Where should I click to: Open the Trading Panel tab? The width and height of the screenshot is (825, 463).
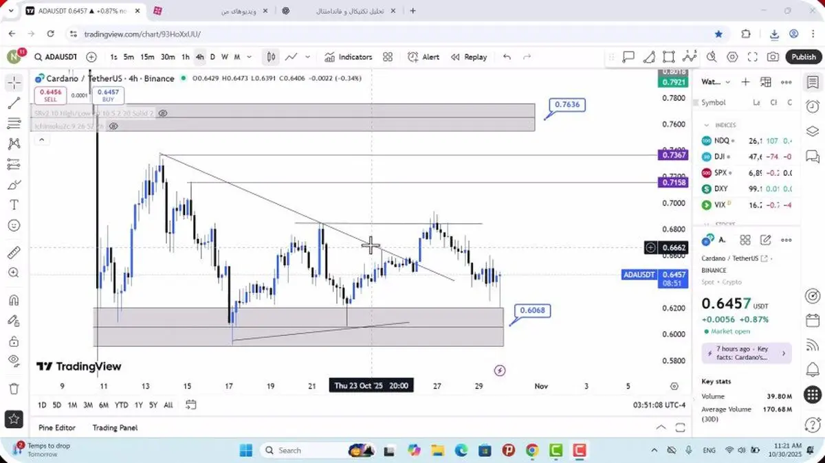(115, 427)
